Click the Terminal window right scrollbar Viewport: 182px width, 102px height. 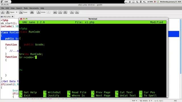[x=167, y=59]
